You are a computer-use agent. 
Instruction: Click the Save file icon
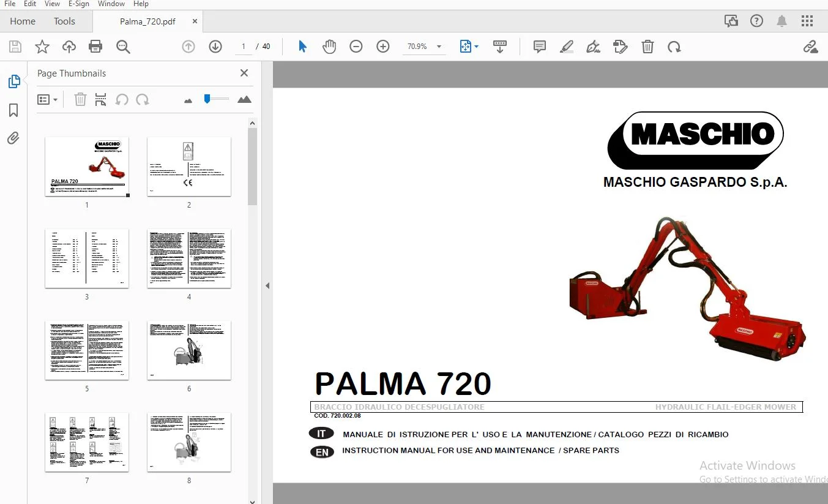point(15,47)
